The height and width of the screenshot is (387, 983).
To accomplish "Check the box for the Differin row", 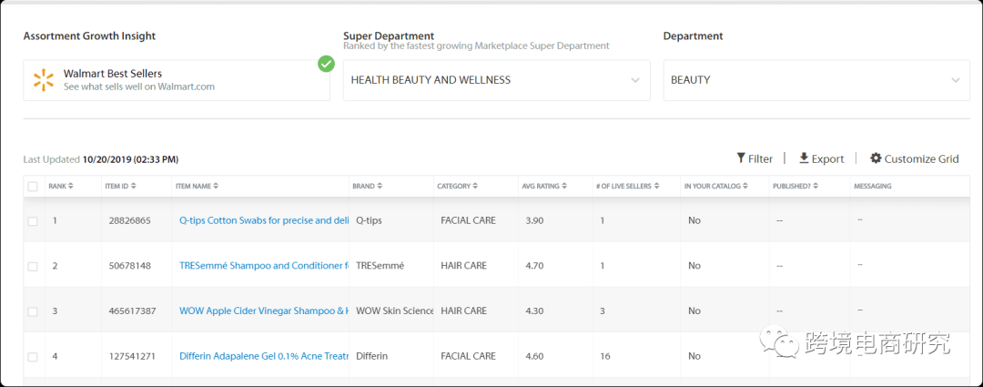I will (x=33, y=356).
